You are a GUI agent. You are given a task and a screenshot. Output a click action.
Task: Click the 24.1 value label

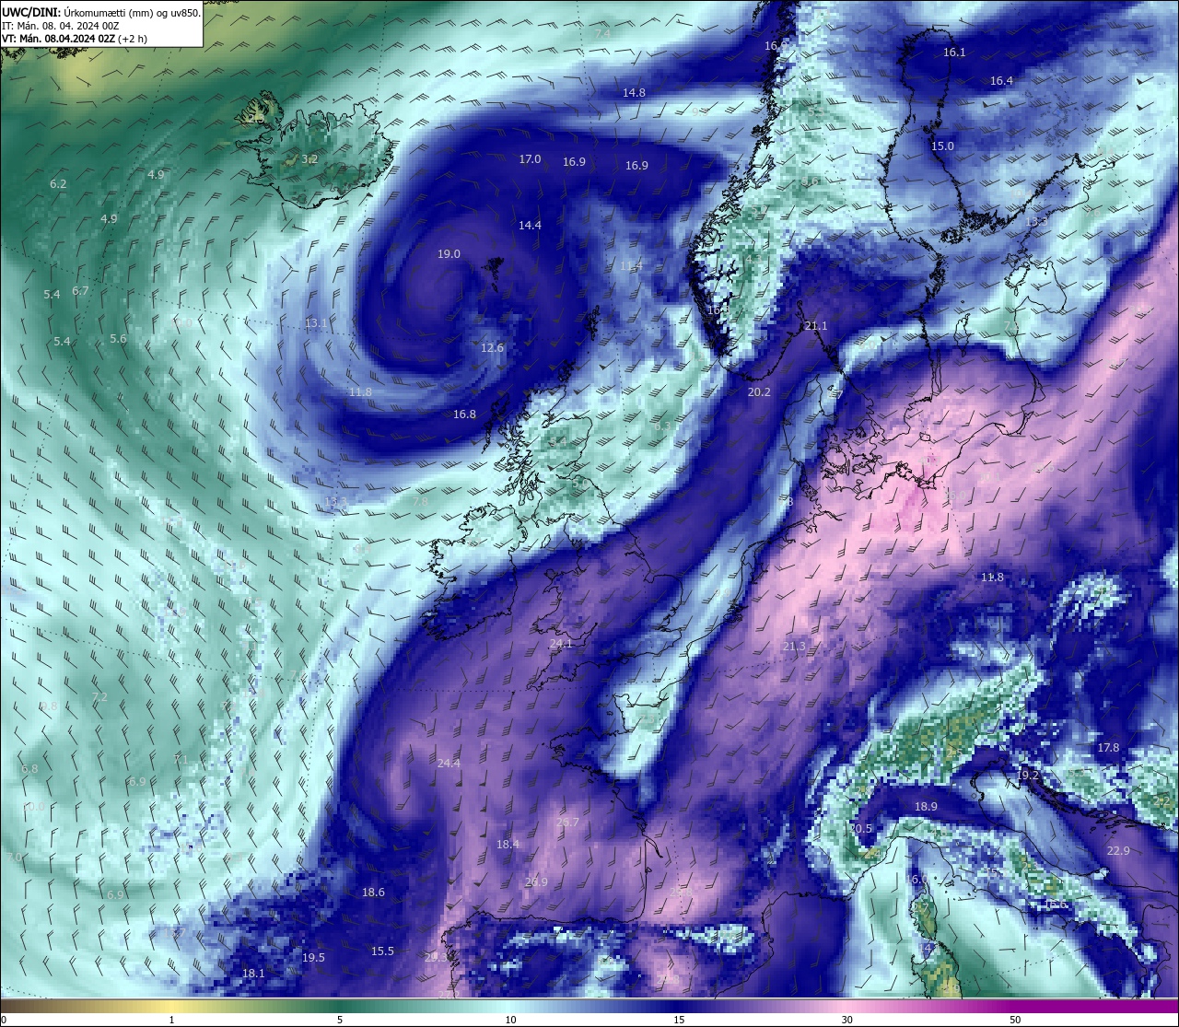click(560, 644)
